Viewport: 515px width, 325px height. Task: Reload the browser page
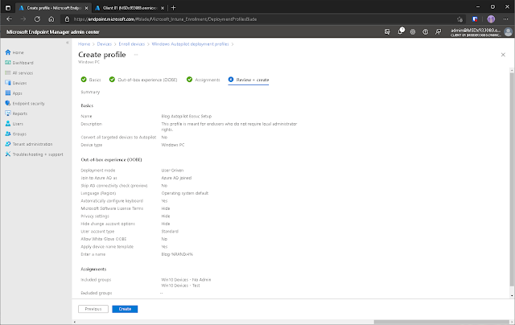click(37, 19)
